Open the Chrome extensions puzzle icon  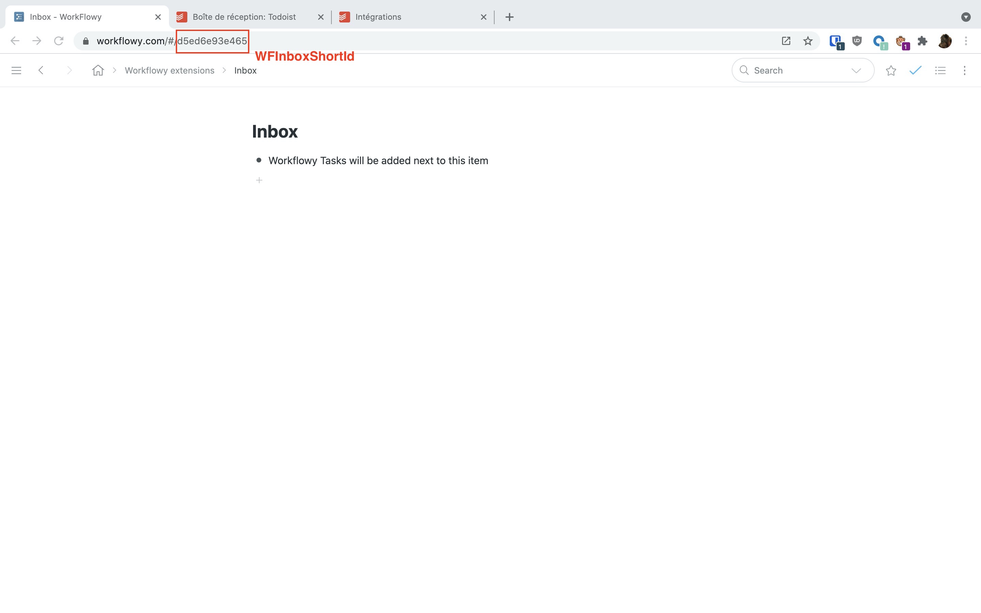pyautogui.click(x=922, y=41)
